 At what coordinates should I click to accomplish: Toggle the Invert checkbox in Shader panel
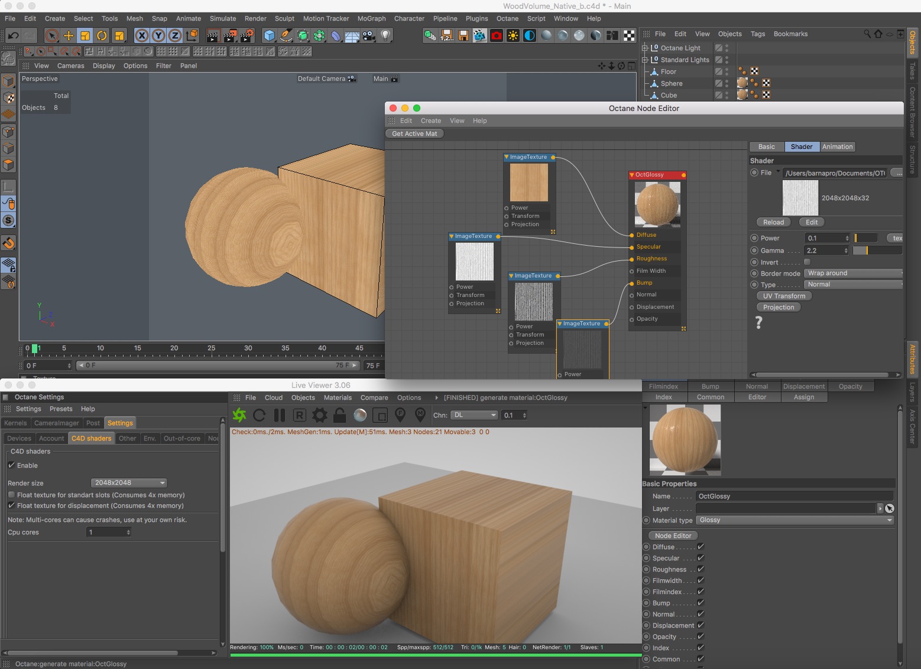pos(807,262)
